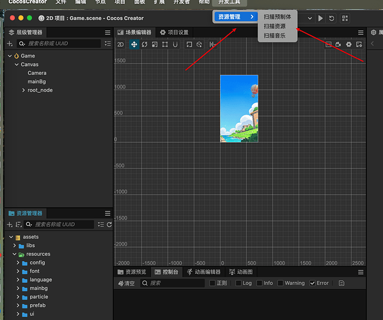Expand the libs folder
The image size is (383, 320).
[x=15, y=245]
